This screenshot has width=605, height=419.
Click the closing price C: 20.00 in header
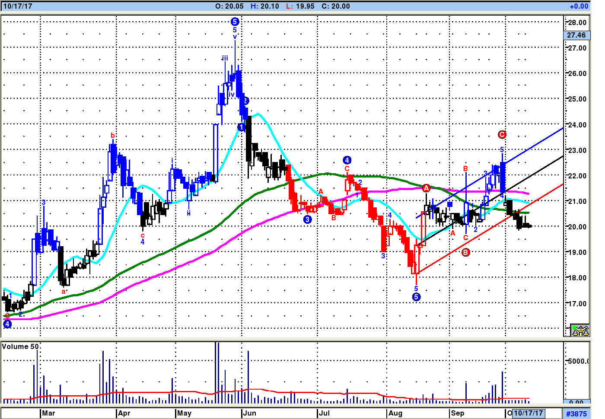click(336, 6)
